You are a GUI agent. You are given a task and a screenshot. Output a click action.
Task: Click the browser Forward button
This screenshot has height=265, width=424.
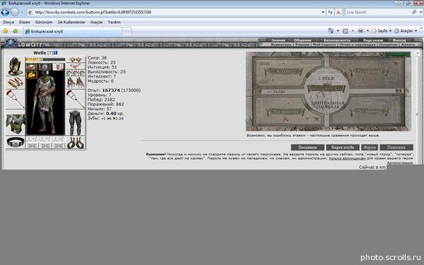15,12
